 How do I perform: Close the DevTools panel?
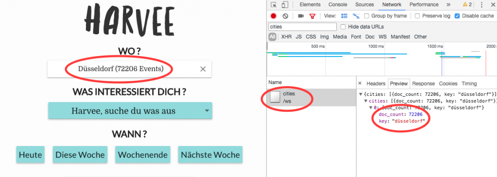493,5
